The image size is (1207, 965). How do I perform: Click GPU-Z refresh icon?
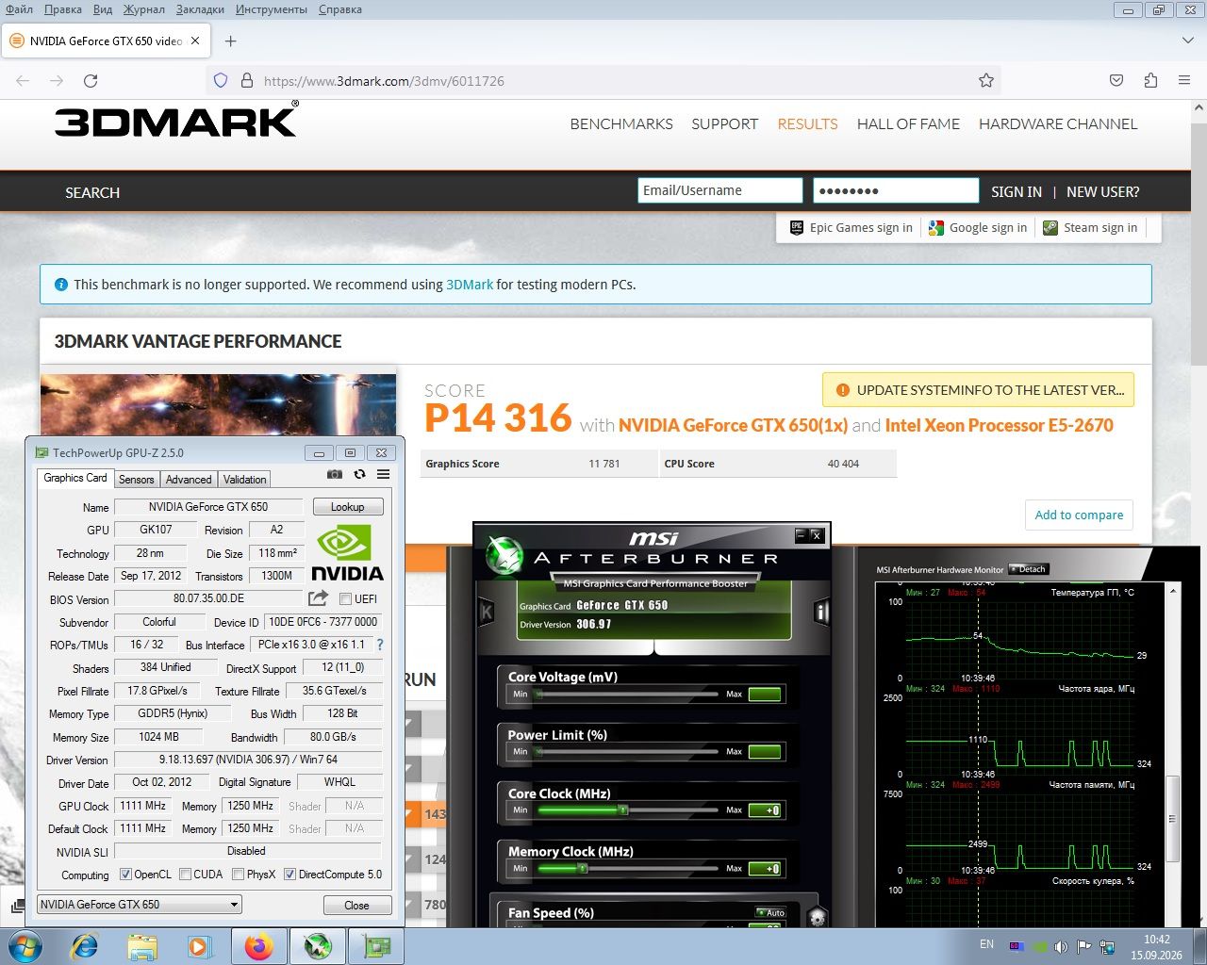coord(359,474)
